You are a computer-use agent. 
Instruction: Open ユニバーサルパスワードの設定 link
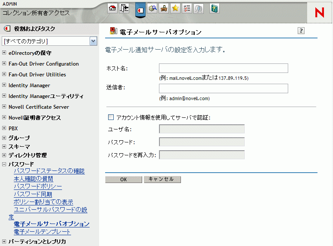click(x=50, y=210)
